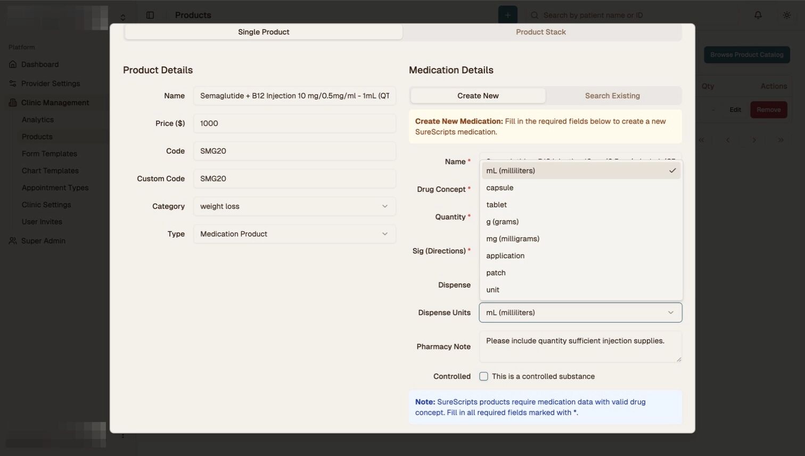Click the Remove button in the table row

click(769, 110)
